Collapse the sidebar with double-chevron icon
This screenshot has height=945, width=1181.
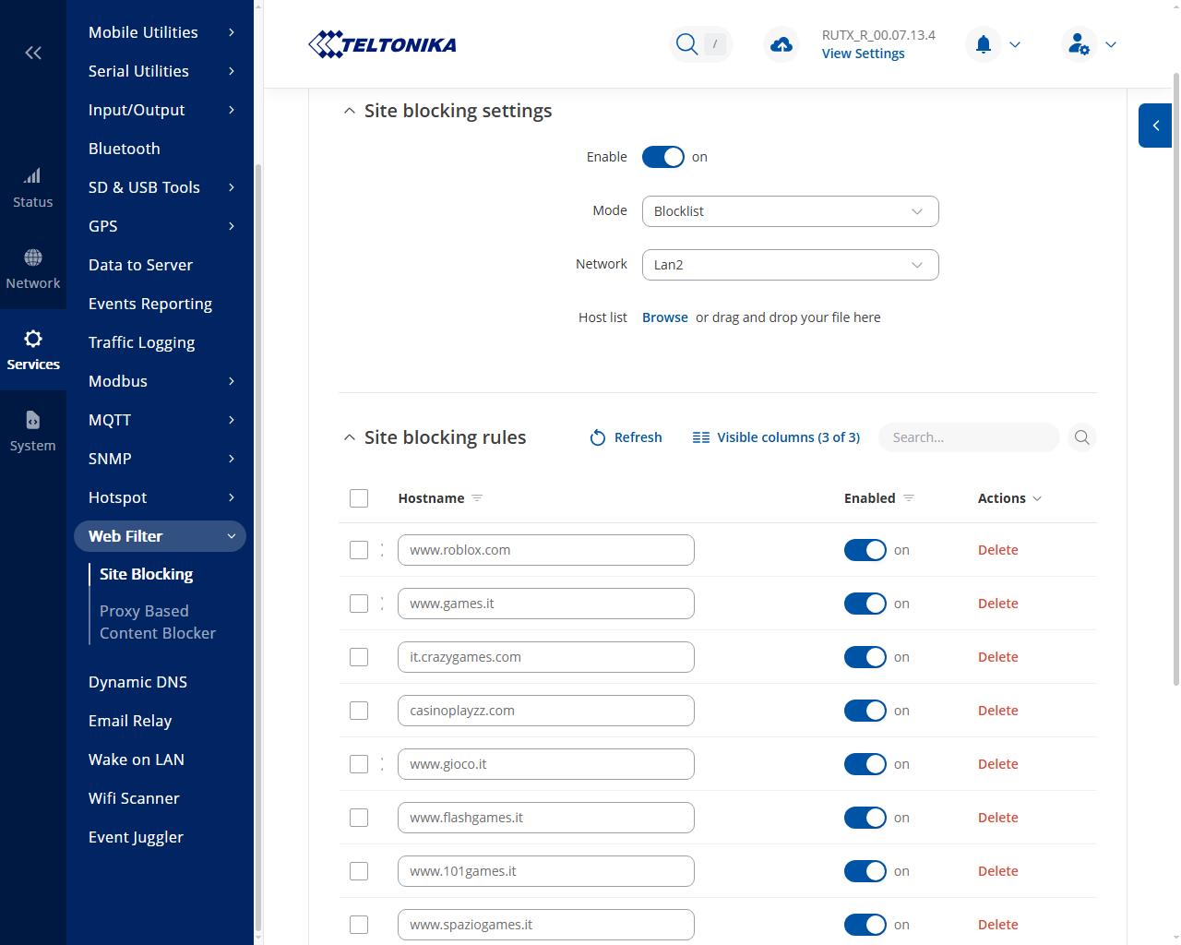click(x=33, y=53)
